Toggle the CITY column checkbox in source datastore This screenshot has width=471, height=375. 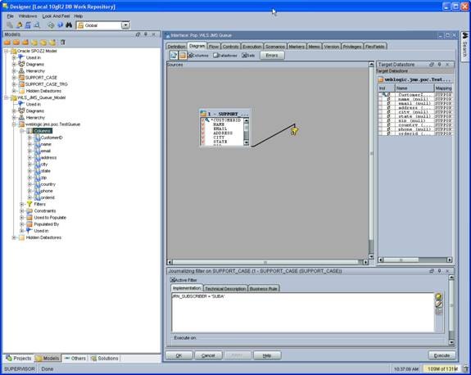tap(203, 138)
